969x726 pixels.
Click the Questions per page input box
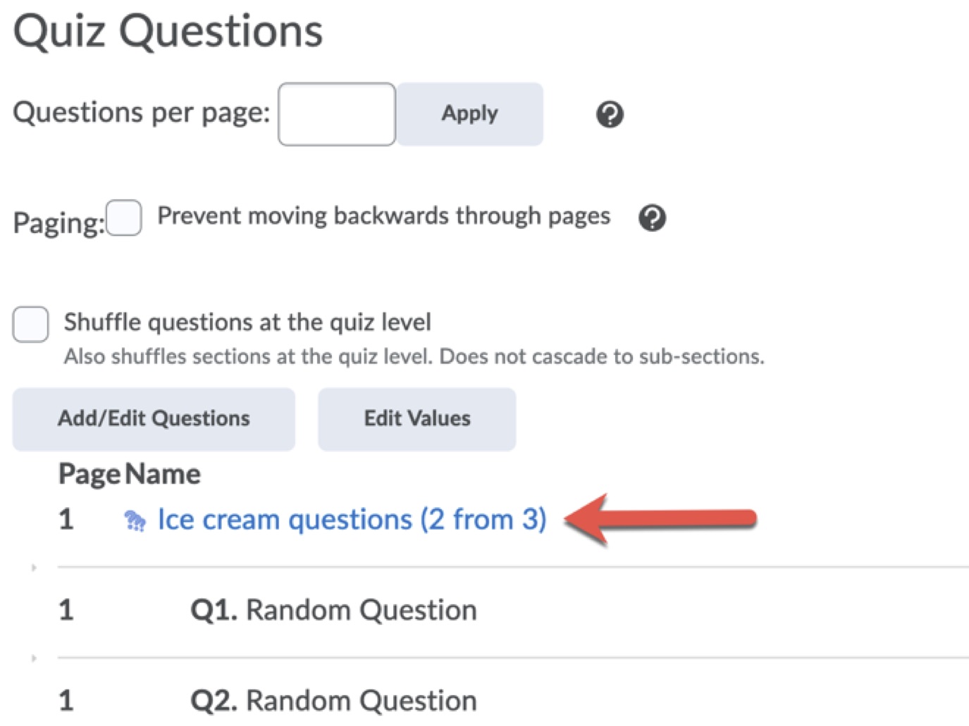click(x=336, y=114)
